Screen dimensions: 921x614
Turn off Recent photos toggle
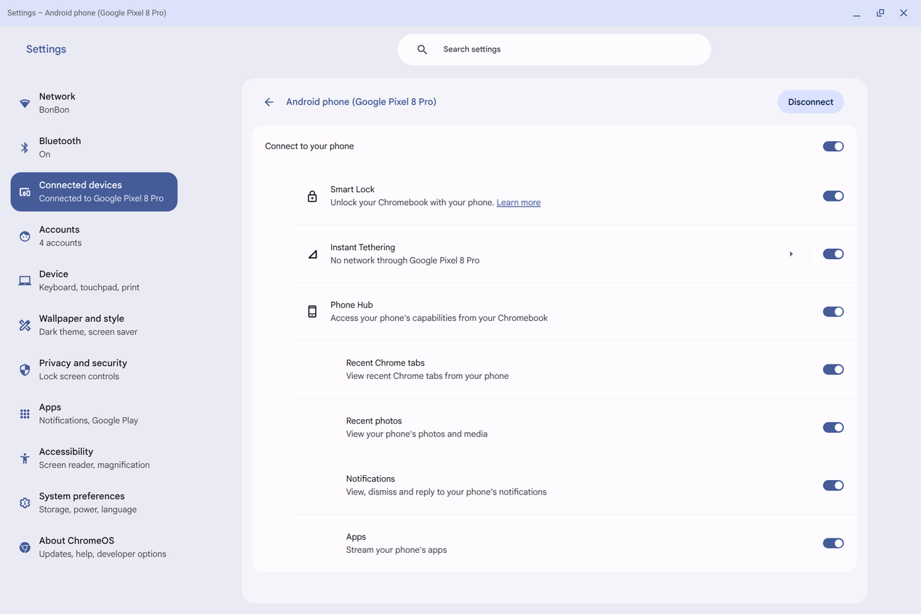coord(833,428)
